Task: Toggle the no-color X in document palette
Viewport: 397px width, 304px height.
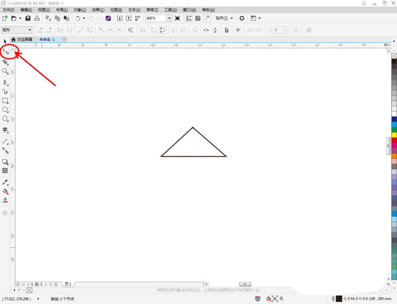Action: (x=29, y=290)
